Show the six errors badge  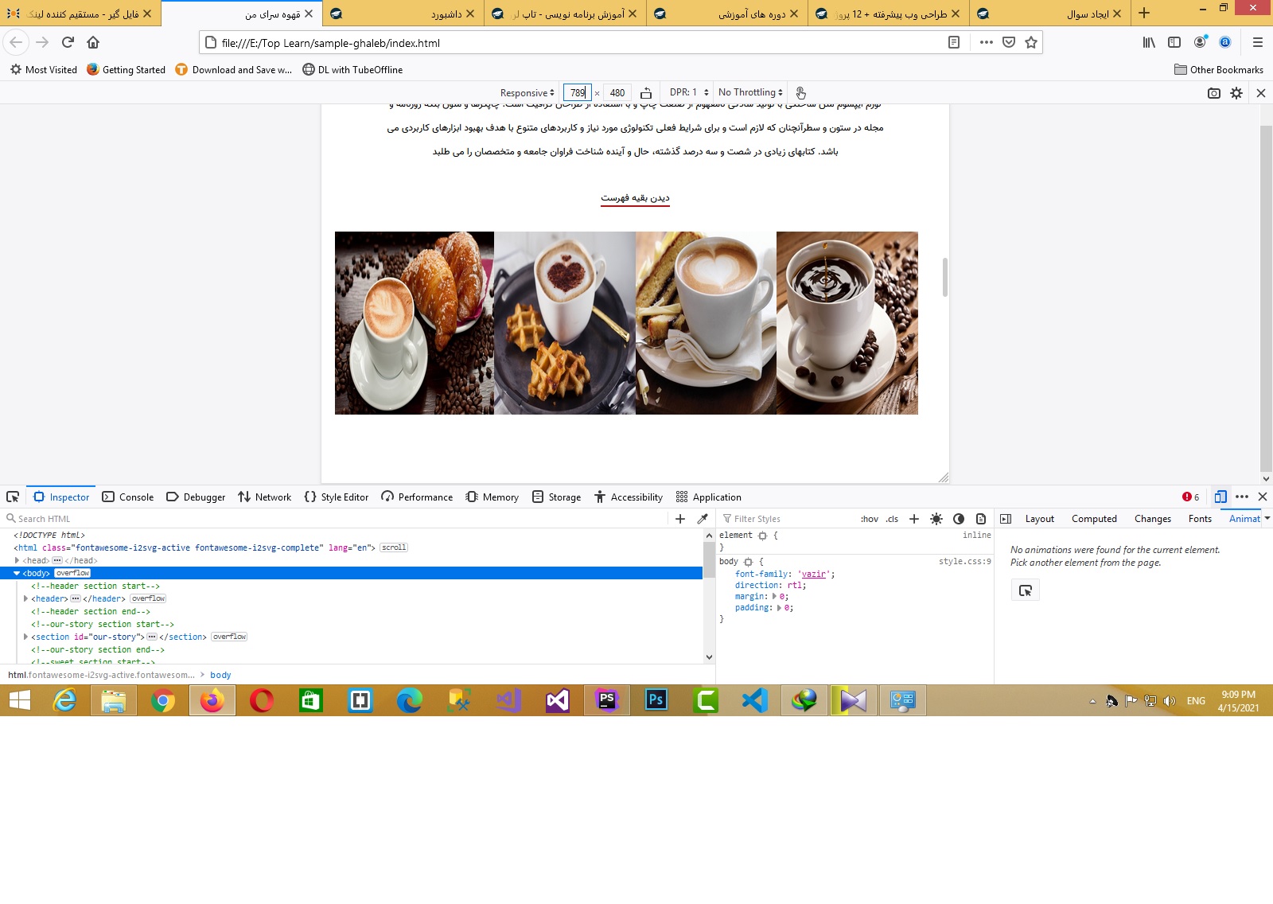tap(1191, 497)
